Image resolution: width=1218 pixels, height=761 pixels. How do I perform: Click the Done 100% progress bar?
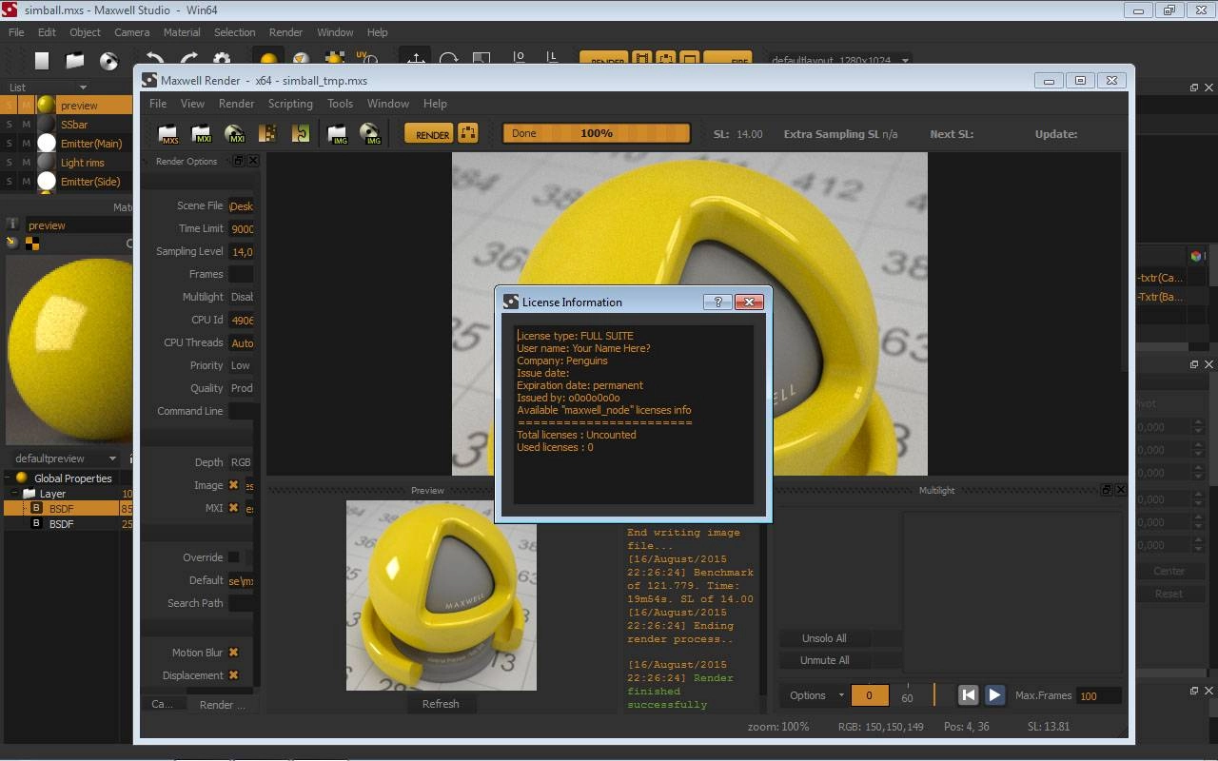(x=597, y=133)
